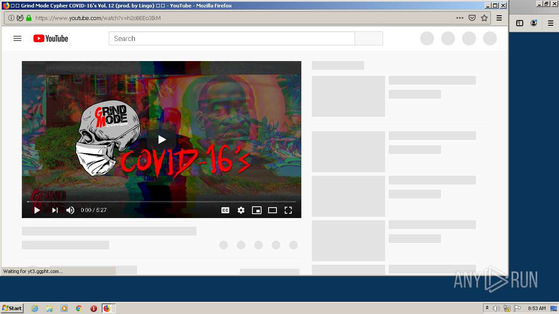Select the Firefox taskbar button
Viewport: 559px width, 314px height.
click(x=108, y=308)
